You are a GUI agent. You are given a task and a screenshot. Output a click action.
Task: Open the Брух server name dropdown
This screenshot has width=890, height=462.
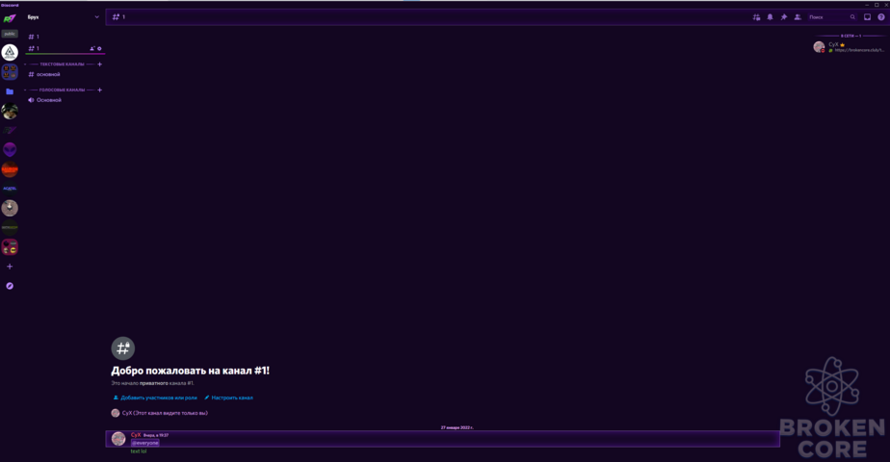click(x=64, y=17)
